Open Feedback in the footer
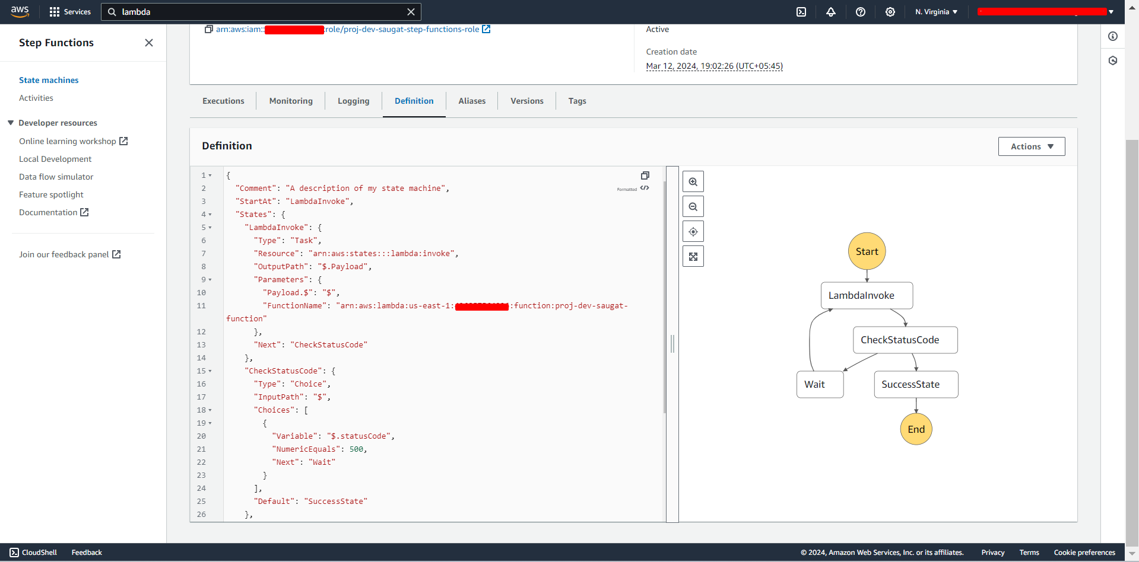 coord(87,553)
